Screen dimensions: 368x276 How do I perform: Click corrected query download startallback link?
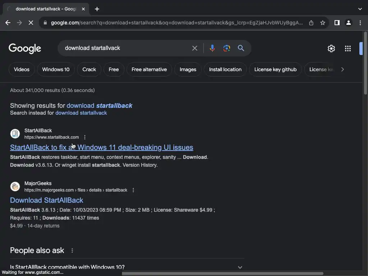click(x=99, y=106)
